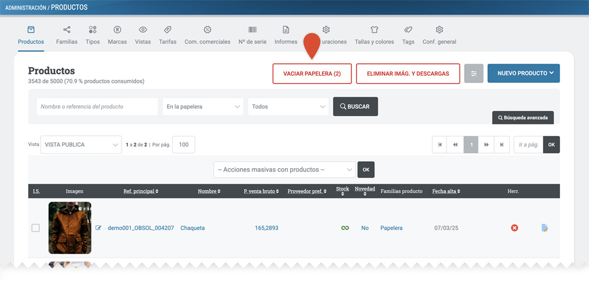Jump to the last page
Image resolution: width=589 pixels, height=281 pixels.
502,145
